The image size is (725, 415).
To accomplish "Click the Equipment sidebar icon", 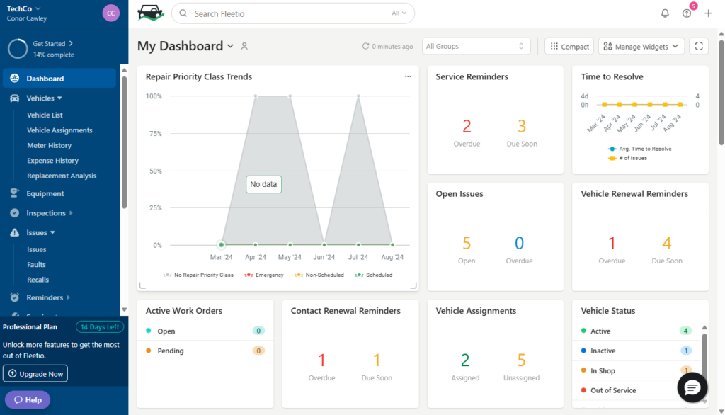I will coord(16,193).
